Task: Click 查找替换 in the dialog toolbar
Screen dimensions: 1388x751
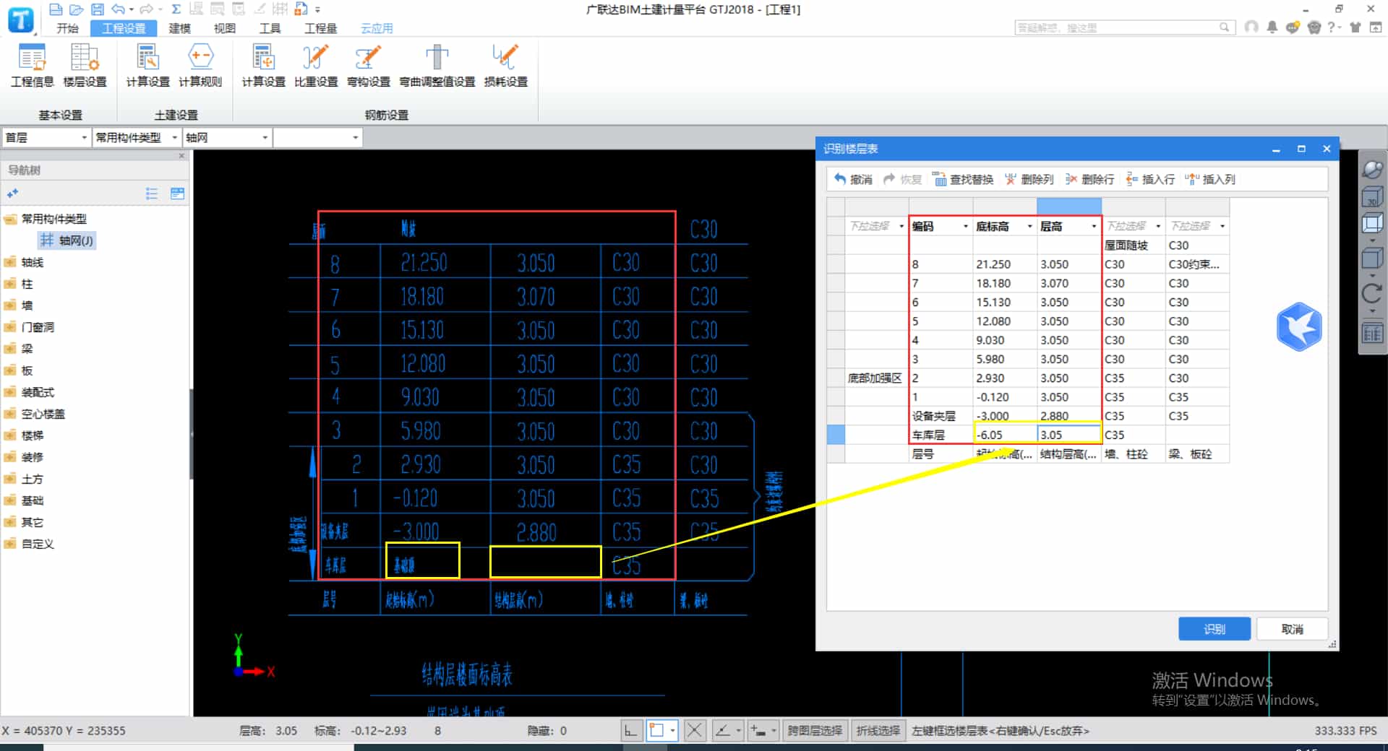Action: click(963, 179)
